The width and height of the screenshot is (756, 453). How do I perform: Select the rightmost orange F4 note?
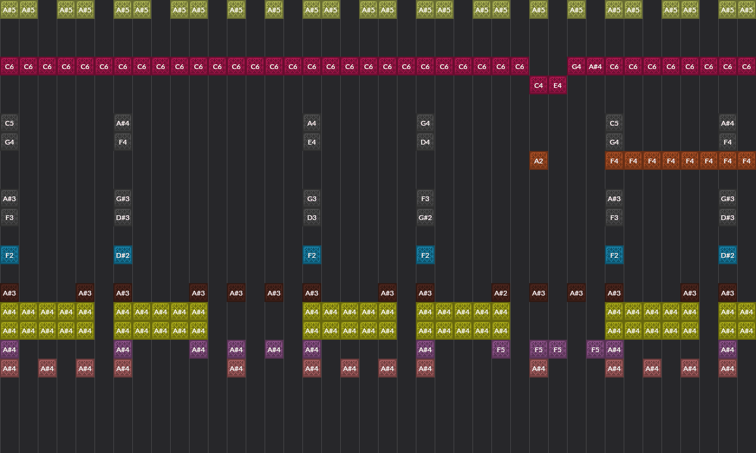click(746, 160)
